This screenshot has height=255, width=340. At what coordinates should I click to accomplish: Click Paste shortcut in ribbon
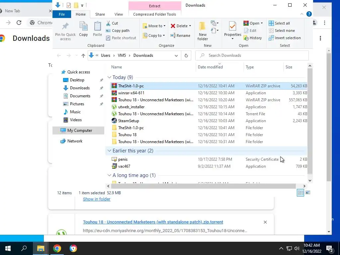(x=121, y=38)
